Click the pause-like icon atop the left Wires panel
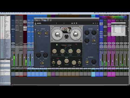The image size is (130, 98). tap(49, 26)
